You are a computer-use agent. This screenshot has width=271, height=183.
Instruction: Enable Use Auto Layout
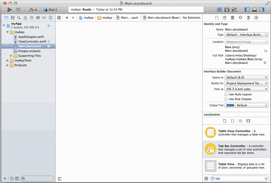[x=226, y=94]
